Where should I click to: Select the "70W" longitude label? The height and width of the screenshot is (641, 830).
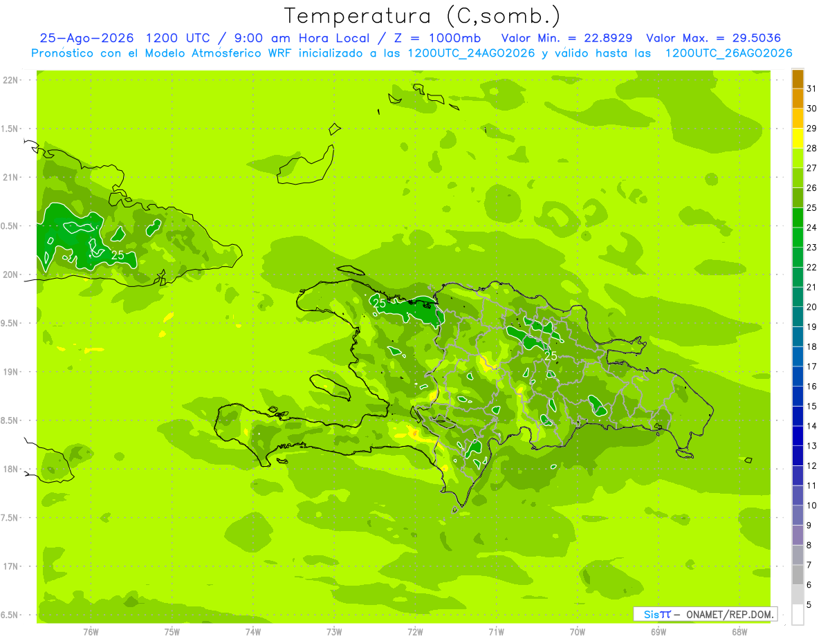[578, 631]
